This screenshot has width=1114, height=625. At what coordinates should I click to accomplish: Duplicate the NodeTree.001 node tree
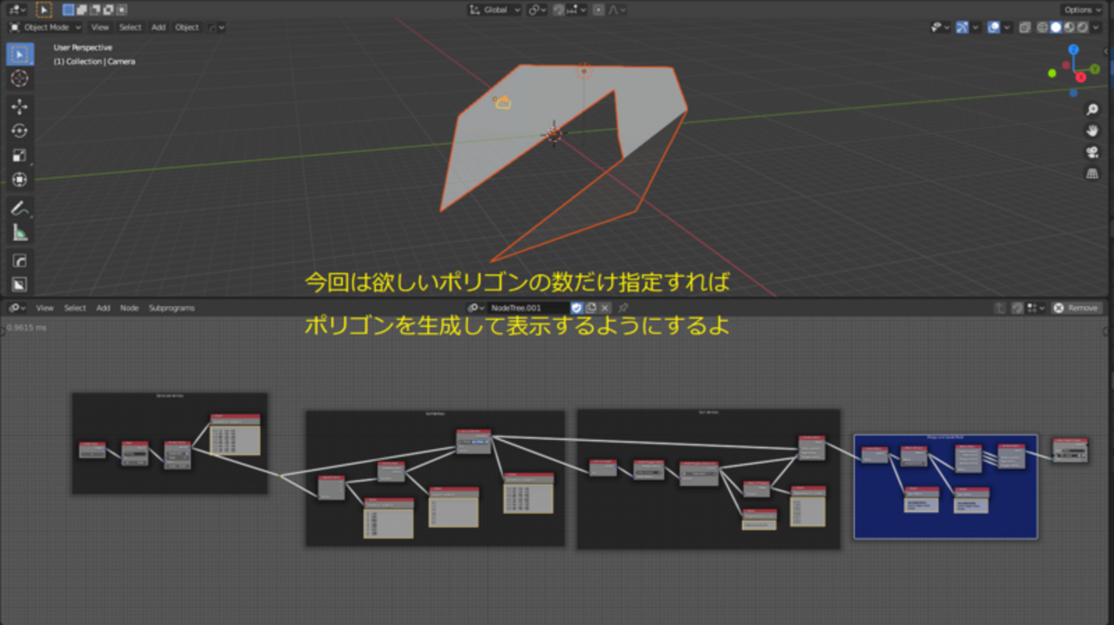590,308
